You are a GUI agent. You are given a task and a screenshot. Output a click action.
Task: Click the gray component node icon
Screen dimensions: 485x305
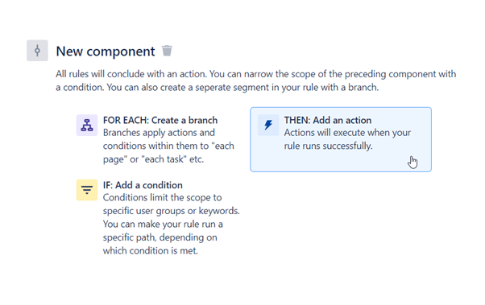37,51
